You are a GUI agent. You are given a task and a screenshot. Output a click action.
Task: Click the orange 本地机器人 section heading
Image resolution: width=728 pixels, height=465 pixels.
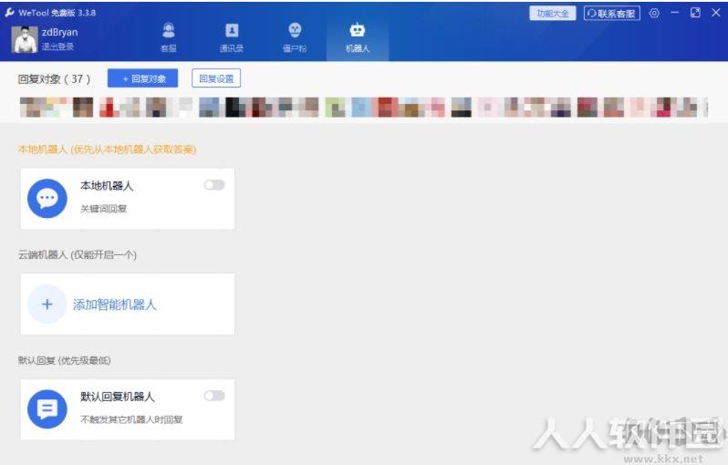107,150
